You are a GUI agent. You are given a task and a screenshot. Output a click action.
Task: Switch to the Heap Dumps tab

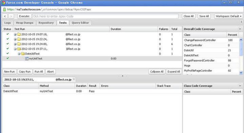click(x=25, y=23)
